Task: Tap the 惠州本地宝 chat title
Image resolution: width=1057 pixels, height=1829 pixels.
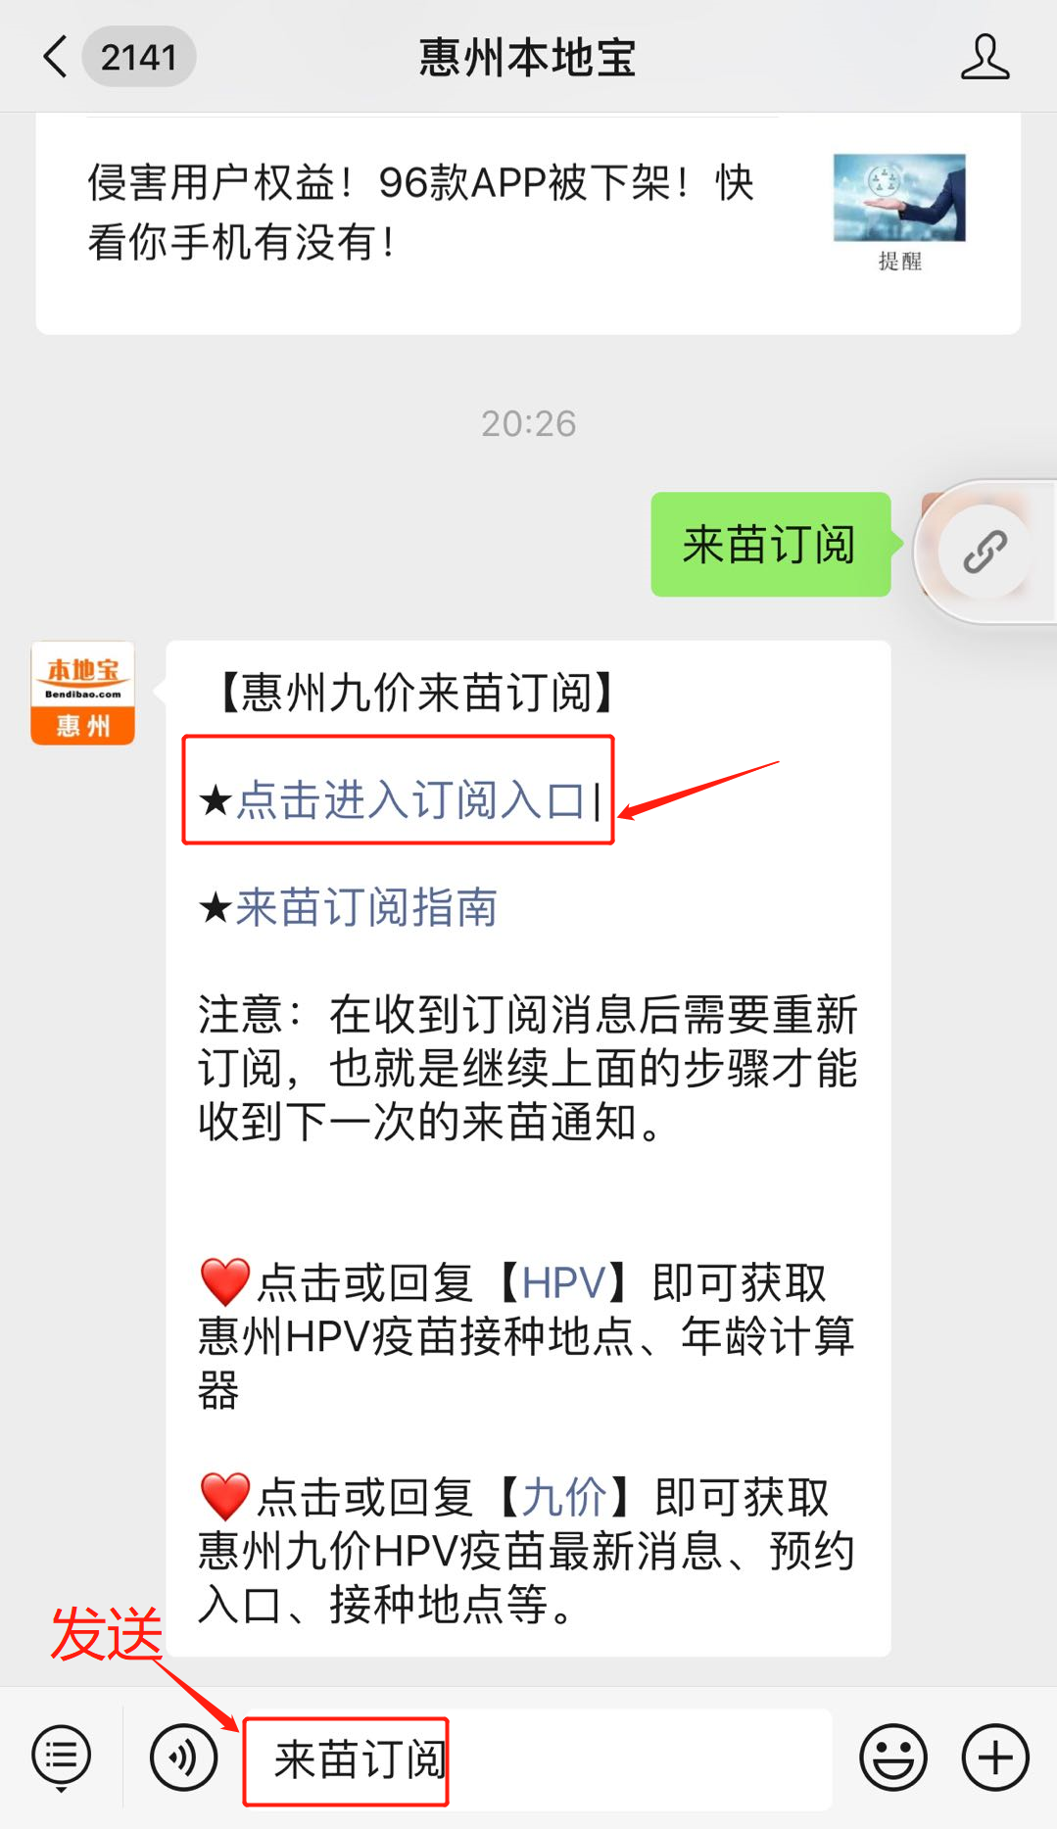Action: (x=528, y=57)
